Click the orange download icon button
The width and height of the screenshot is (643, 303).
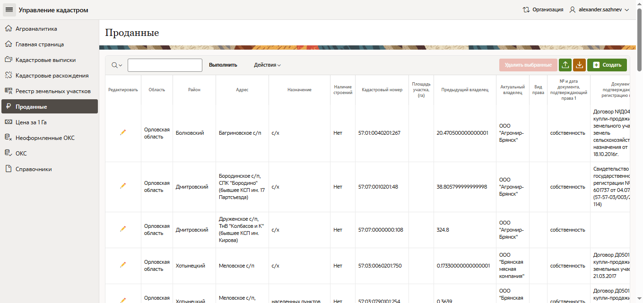tap(579, 65)
